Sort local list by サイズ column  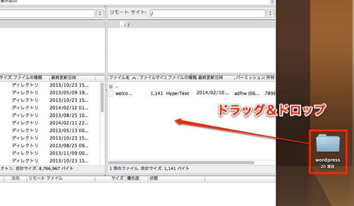[x=6, y=78]
